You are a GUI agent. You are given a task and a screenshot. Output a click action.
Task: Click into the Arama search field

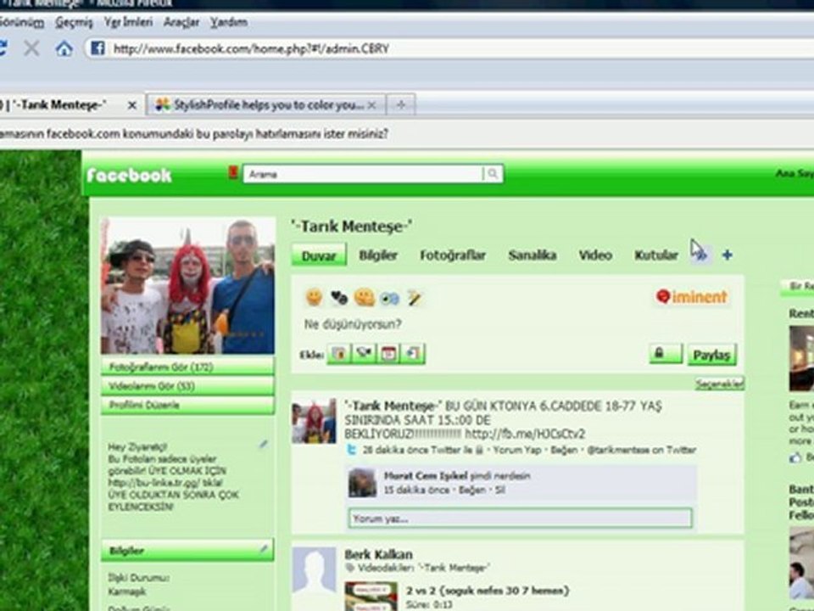pos(364,174)
